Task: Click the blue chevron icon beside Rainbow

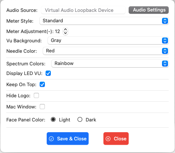Action: pos(165,64)
